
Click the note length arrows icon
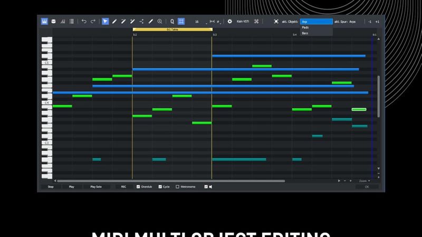212,22
